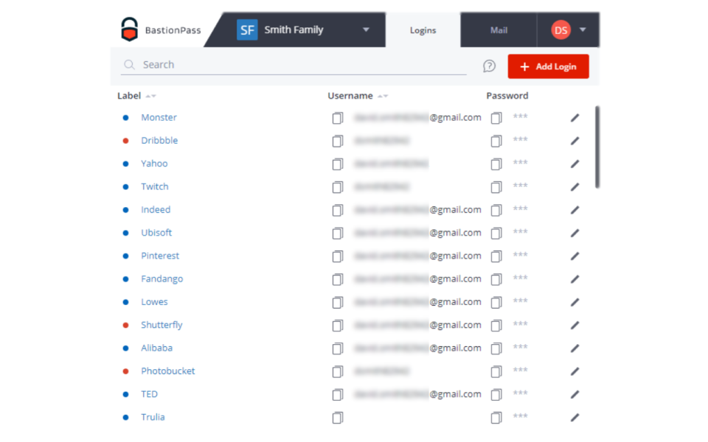708x442 pixels.
Task: Open the Dribbble login link
Action: click(159, 140)
